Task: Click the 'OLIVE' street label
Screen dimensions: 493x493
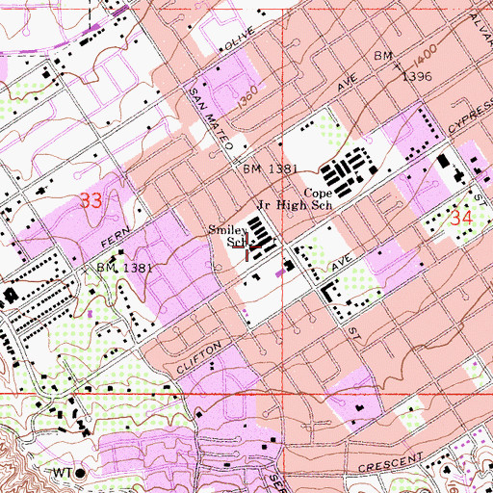Action: pos(240,39)
